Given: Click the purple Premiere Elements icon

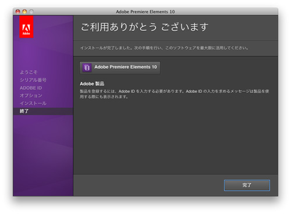Looking at the screenshot, I should tap(87, 67).
